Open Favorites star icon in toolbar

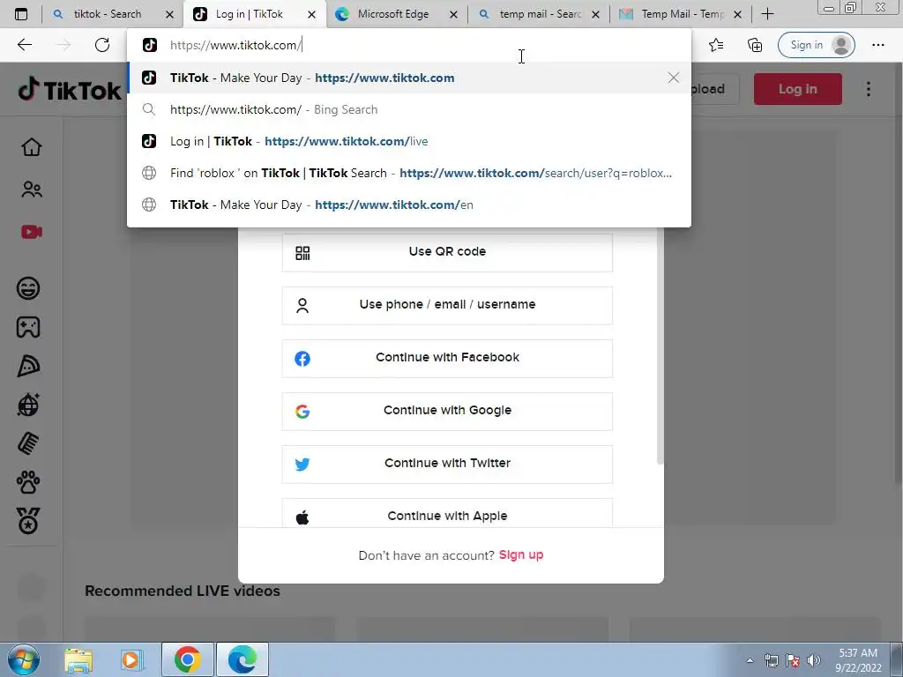click(x=716, y=45)
